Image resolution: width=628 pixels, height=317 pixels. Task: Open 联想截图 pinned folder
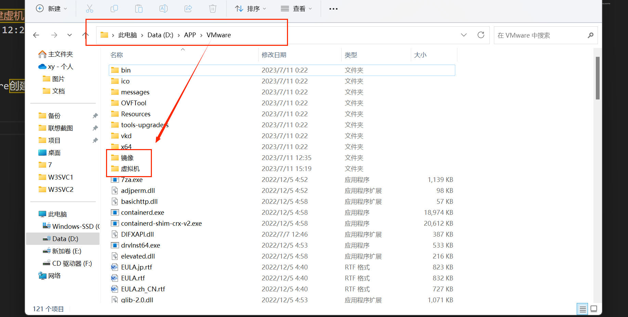coord(56,128)
